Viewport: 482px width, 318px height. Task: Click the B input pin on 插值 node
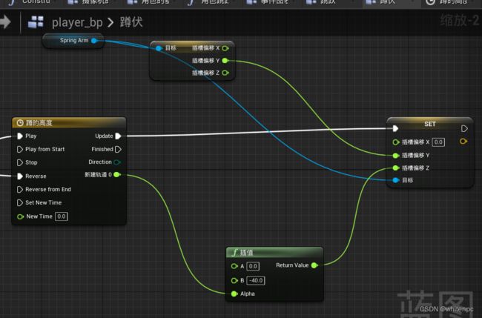click(234, 280)
